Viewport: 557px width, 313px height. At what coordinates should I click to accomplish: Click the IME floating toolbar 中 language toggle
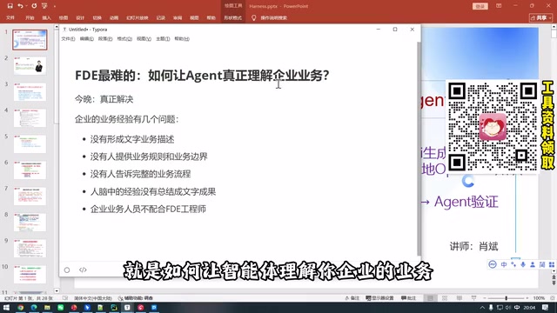click(504, 264)
